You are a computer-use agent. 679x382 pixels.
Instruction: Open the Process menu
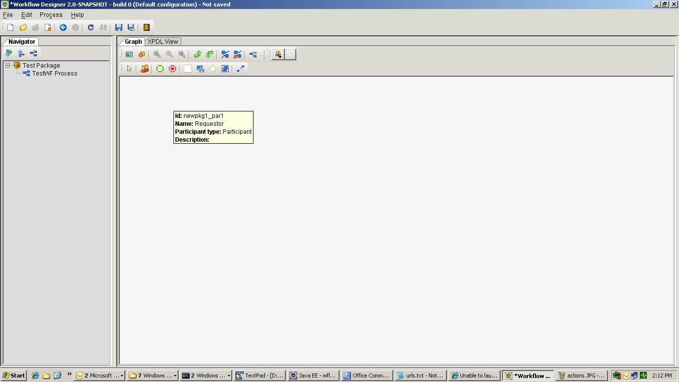click(51, 15)
